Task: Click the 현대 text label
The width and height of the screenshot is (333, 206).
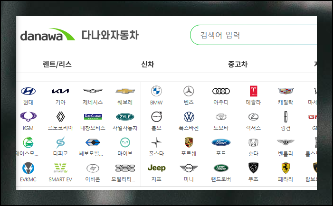Action: coord(28,103)
